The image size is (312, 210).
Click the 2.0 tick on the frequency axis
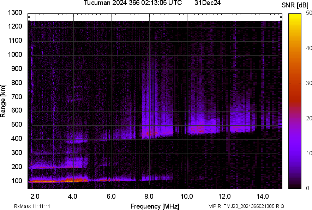coord(35,196)
